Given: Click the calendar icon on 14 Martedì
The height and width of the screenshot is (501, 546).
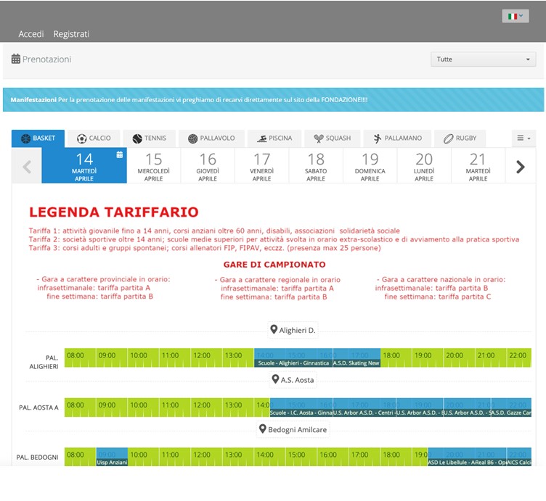Looking at the screenshot, I should point(120,154).
